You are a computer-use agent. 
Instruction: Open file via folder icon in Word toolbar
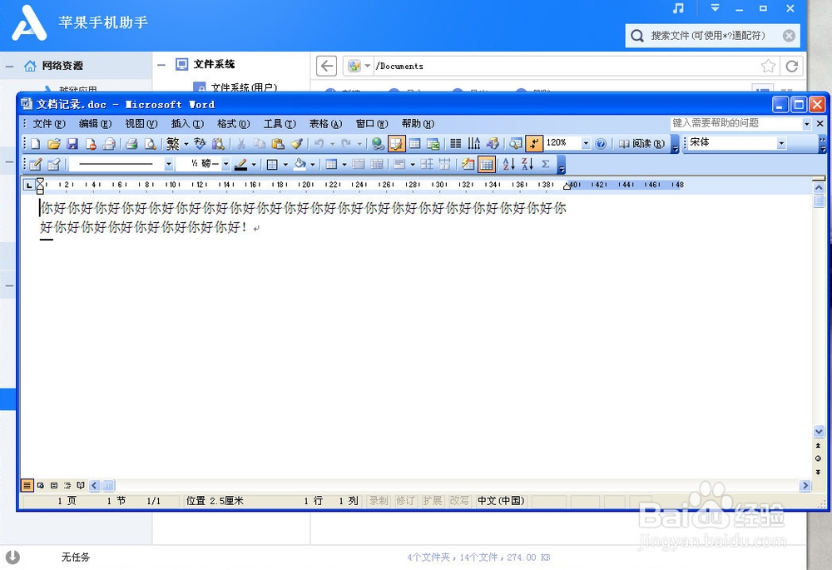coord(53,143)
